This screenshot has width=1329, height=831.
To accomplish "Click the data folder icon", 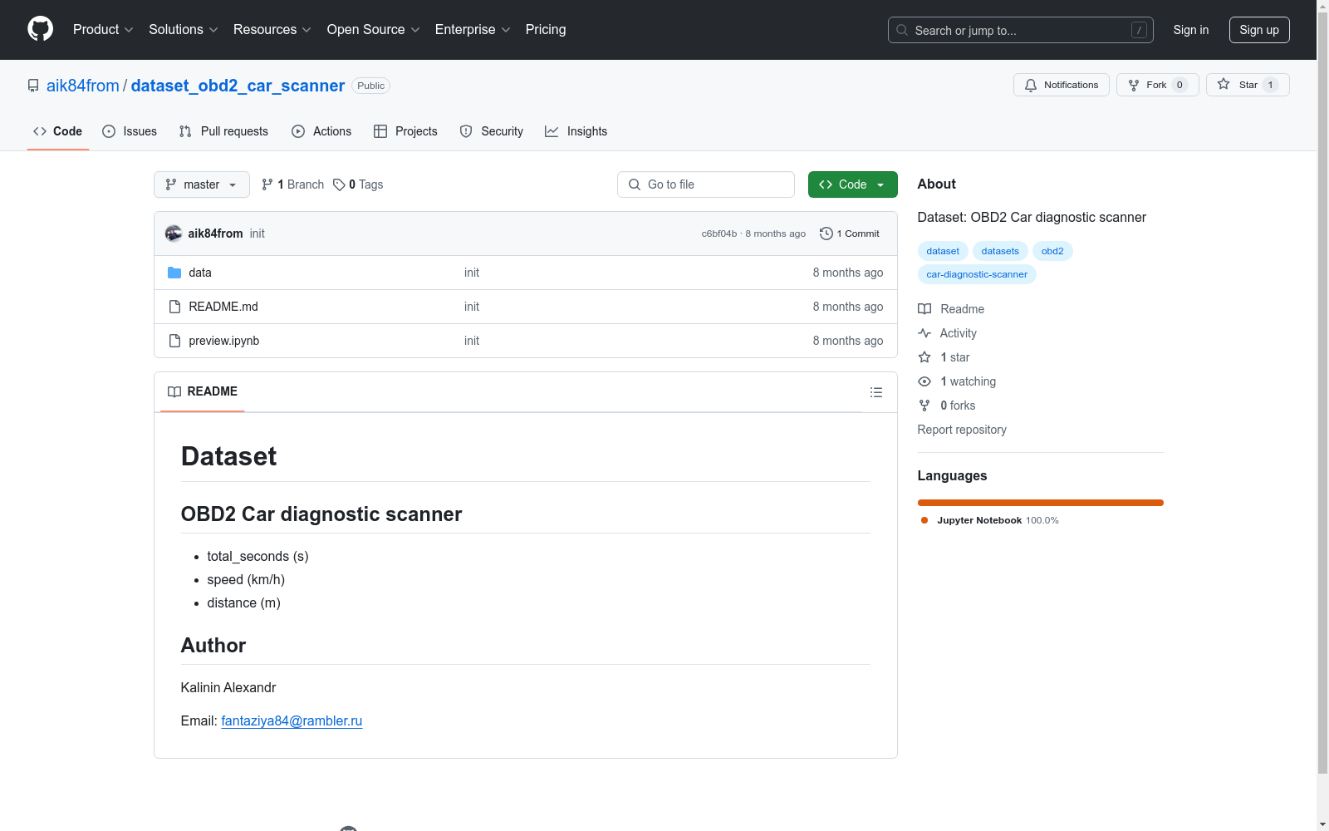I will [174, 273].
